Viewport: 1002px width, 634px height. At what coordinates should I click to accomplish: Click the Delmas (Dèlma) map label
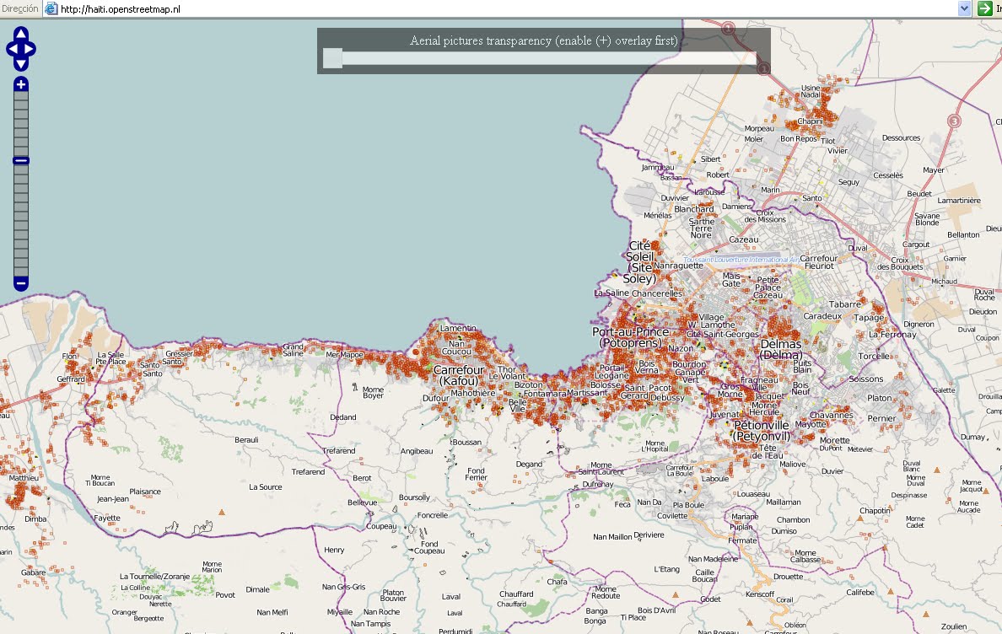(781, 349)
